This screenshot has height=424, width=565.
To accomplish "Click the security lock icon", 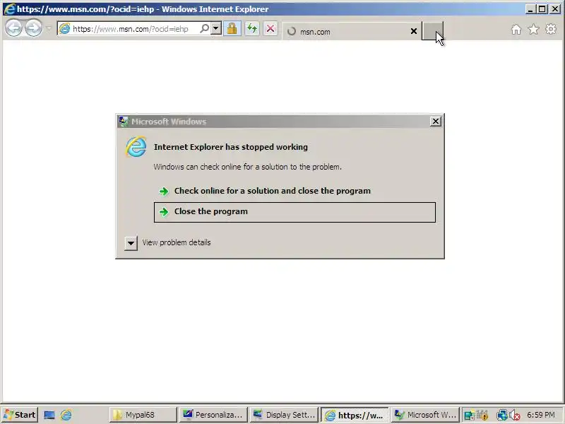I will click(232, 28).
